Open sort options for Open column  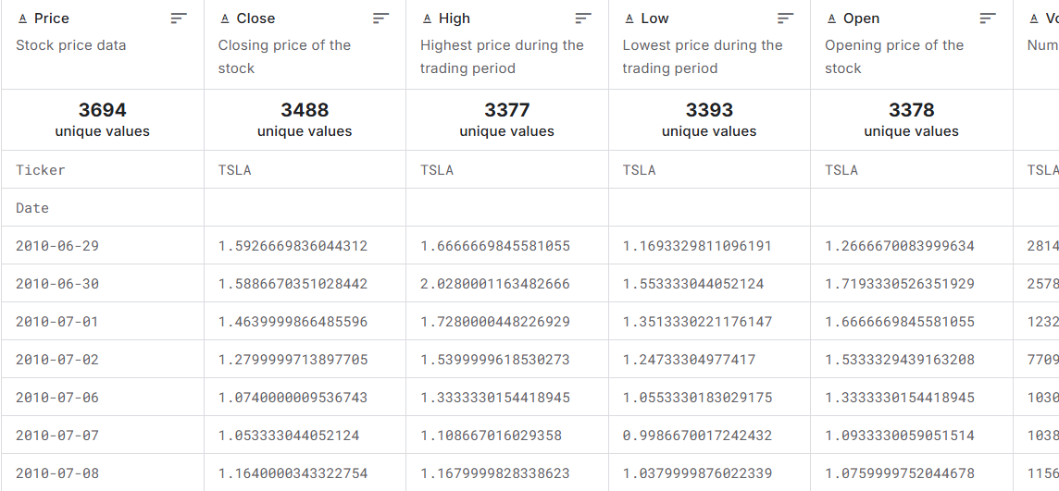(988, 18)
